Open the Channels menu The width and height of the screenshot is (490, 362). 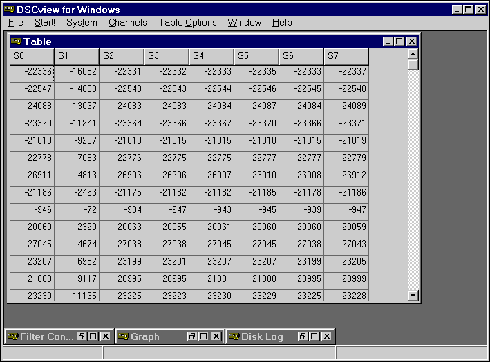click(127, 23)
